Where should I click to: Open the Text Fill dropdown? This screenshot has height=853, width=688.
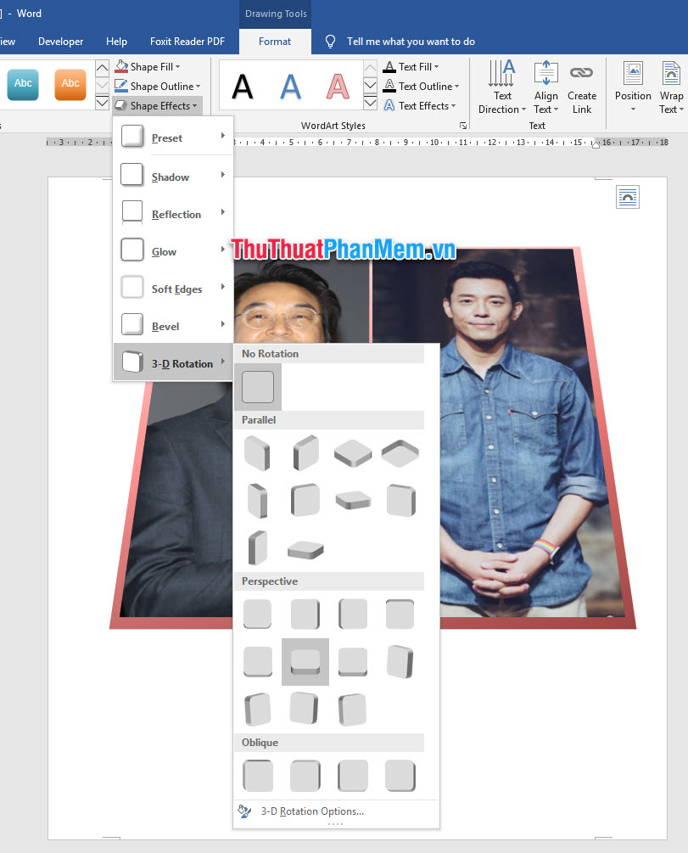[411, 66]
